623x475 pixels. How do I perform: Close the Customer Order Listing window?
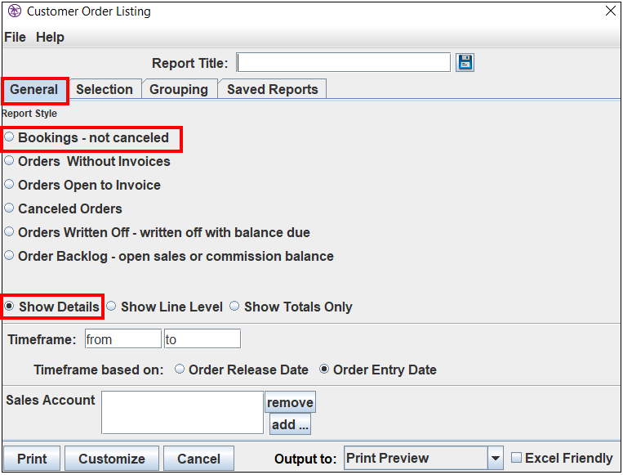coord(611,11)
